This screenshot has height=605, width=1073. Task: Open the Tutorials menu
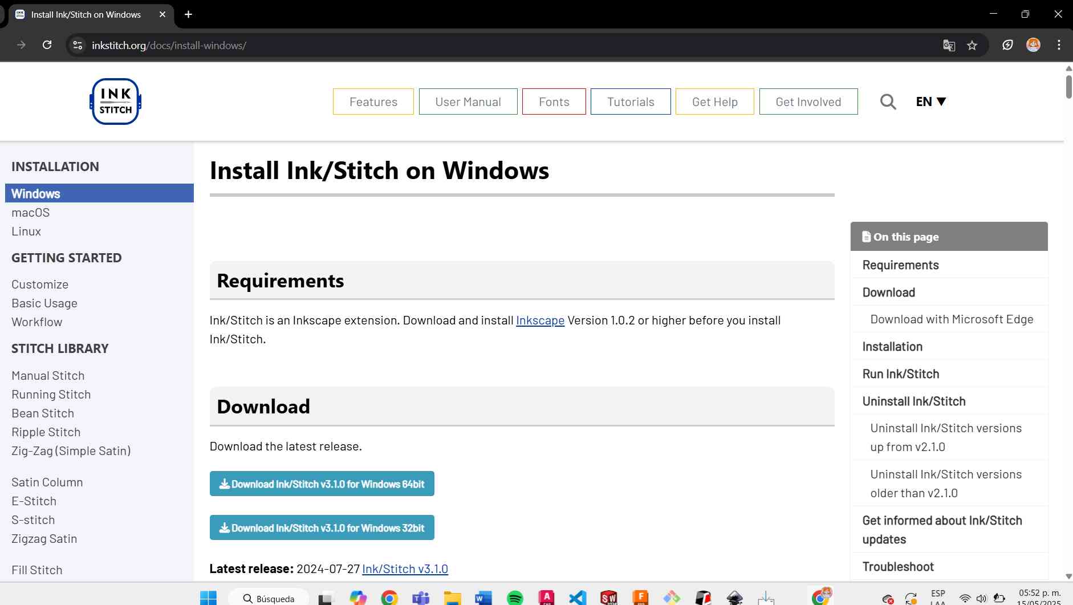tap(631, 101)
